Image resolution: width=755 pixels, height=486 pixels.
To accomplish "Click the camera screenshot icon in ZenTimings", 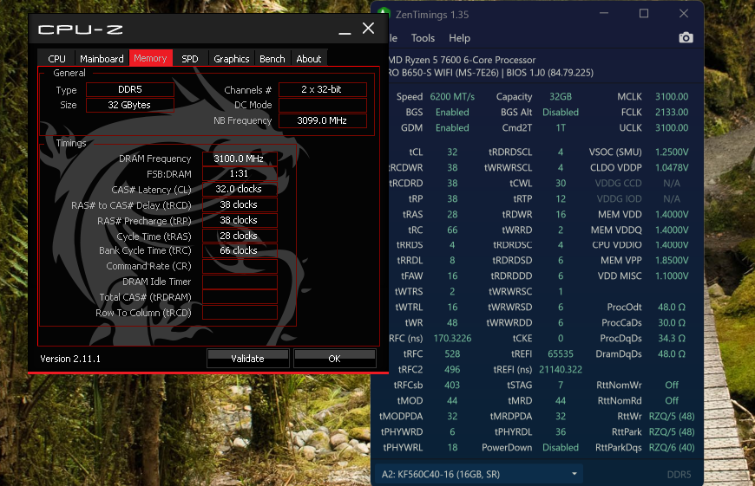I will click(686, 38).
